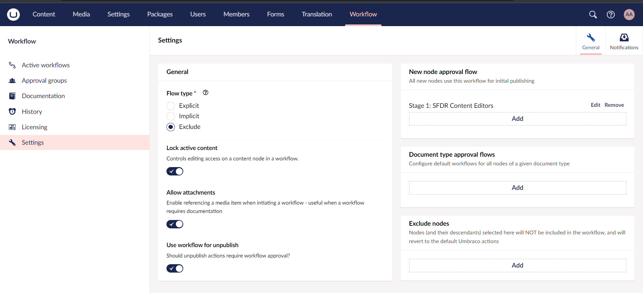
Task: Click the Flow type help icon
Action: 206,93
